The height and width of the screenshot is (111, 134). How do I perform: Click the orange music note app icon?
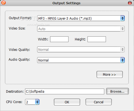tap(4, 3)
